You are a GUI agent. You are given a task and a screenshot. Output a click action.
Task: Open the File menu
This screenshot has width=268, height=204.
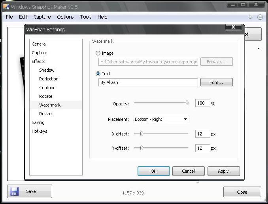9,17
